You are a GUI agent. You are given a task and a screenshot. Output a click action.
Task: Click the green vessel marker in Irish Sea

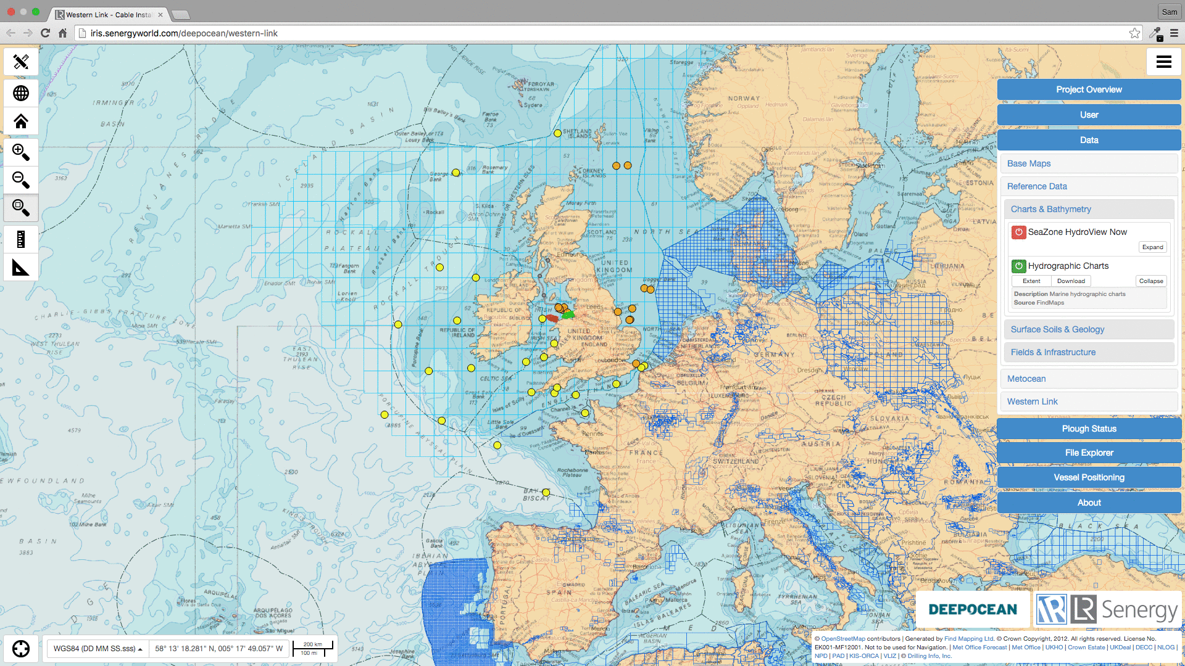568,314
